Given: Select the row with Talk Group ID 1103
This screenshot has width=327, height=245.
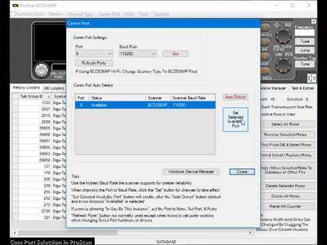Looking at the screenshot, I should 39,103.
